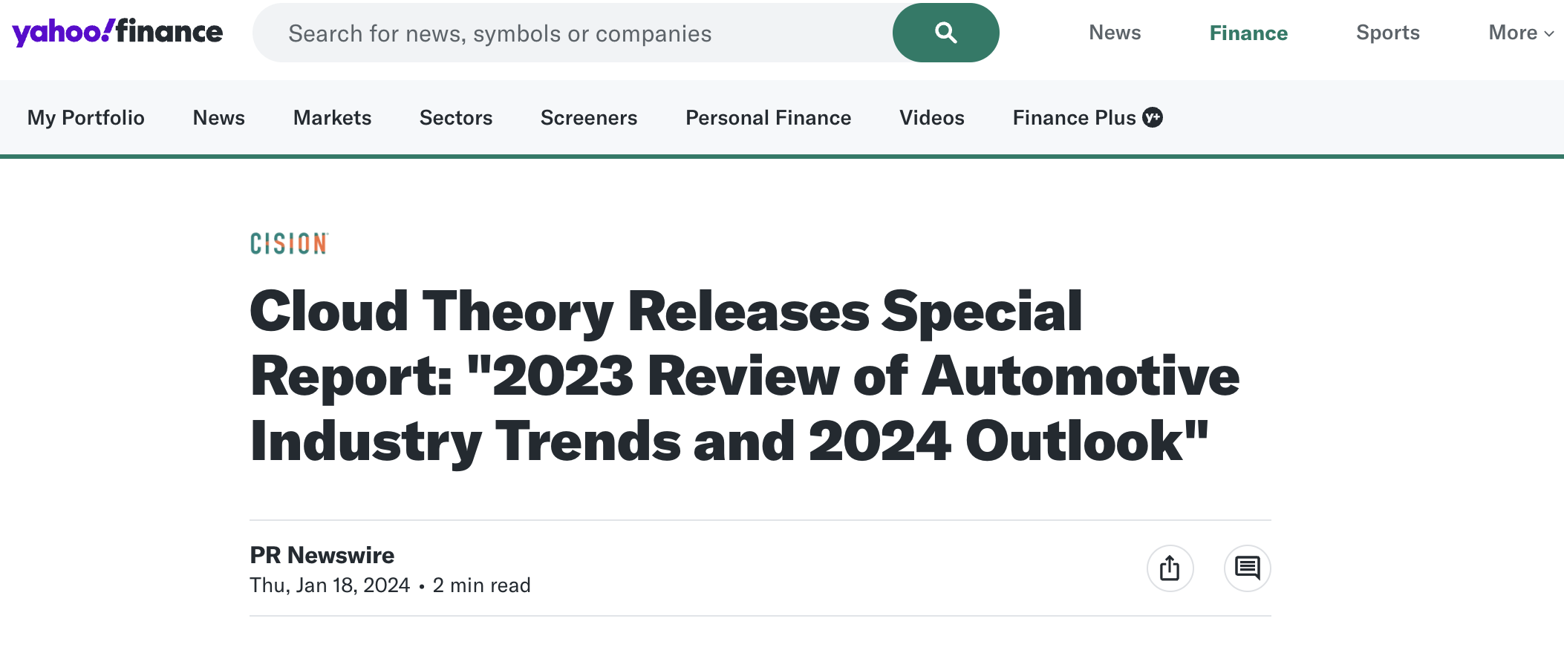Click the Cision logo

pos(289,243)
